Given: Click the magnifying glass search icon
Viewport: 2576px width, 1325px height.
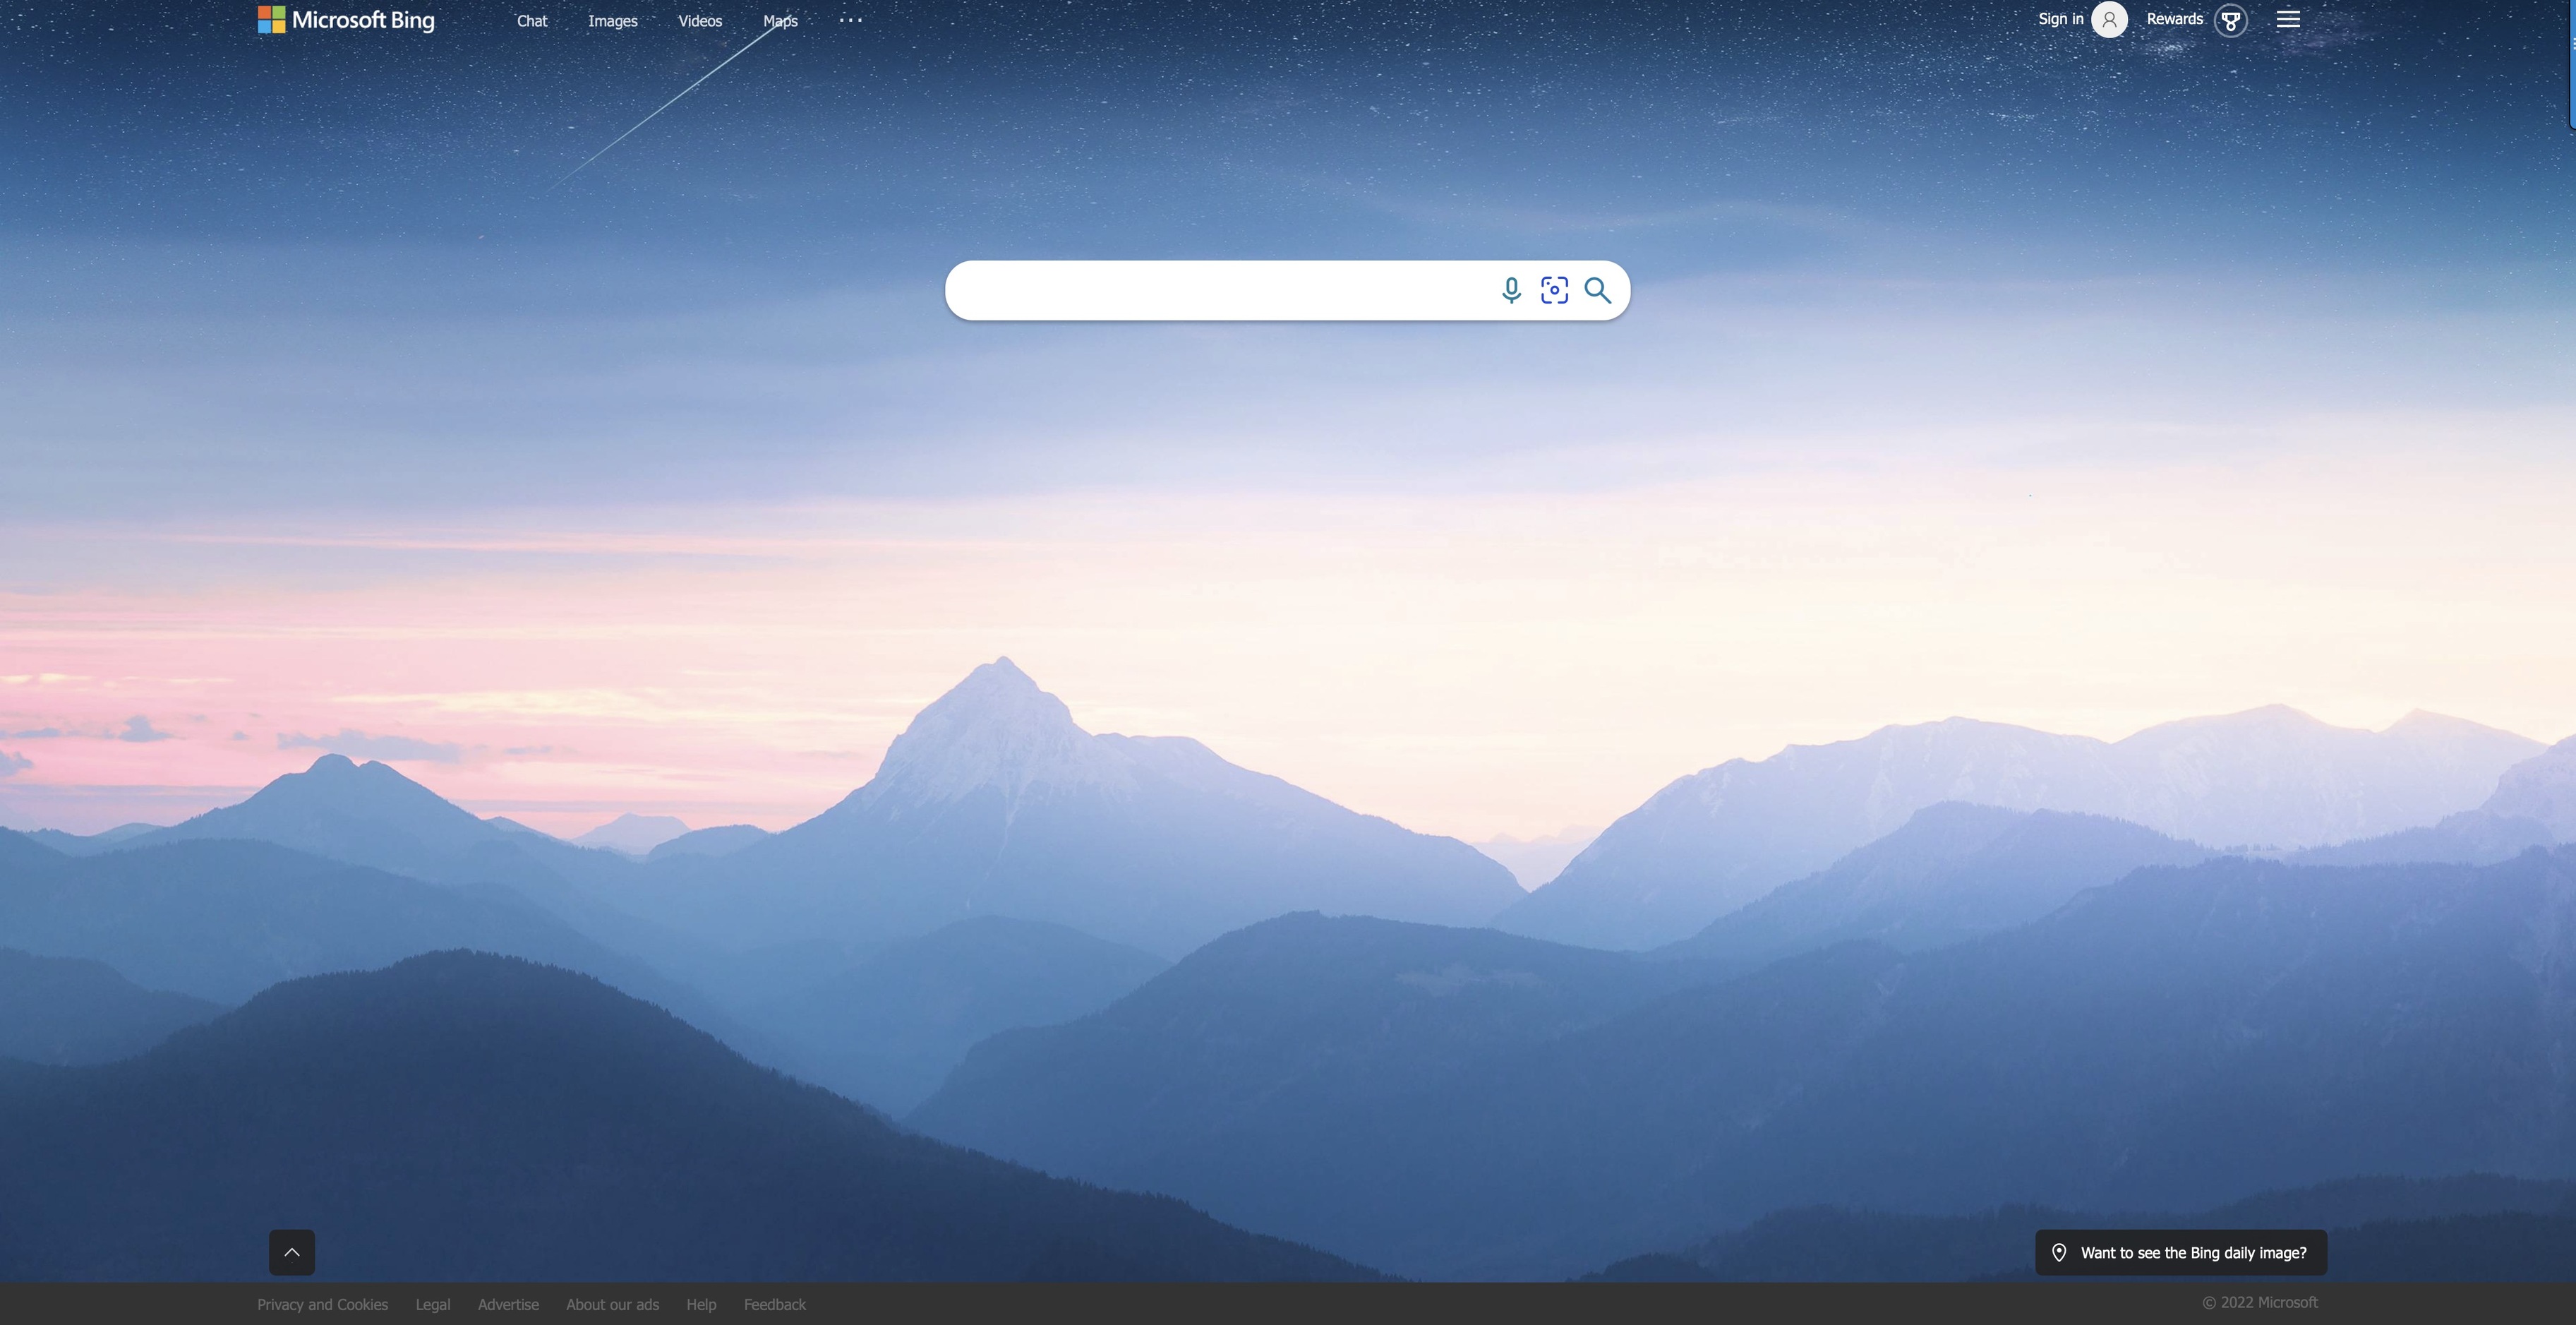Looking at the screenshot, I should pos(1597,290).
